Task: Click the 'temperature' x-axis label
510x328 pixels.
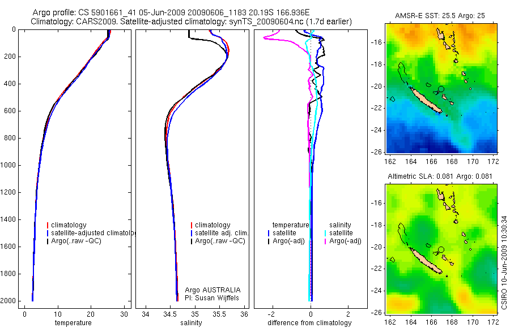Action: click(x=73, y=323)
